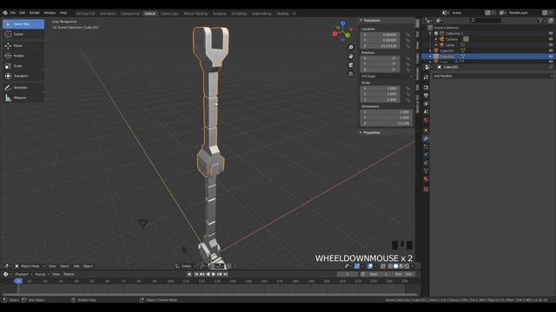Open the Global transform orientation dropdown

pyautogui.click(x=185, y=266)
